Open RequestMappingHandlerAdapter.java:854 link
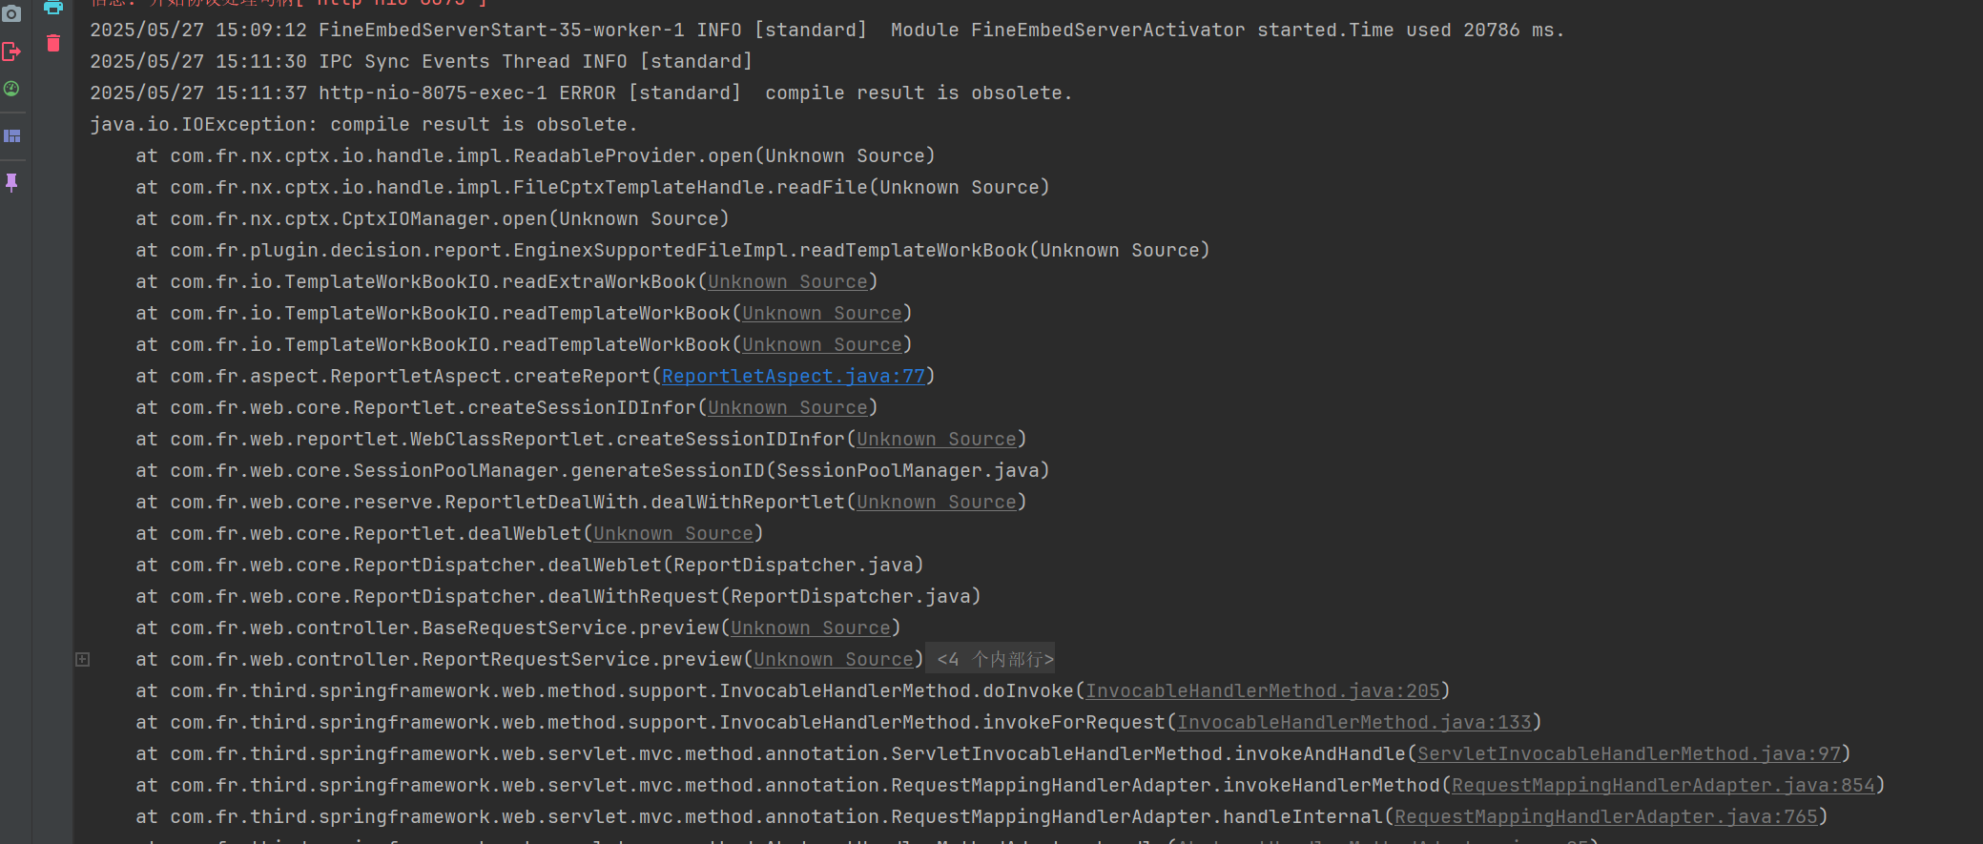The width and height of the screenshot is (1983, 844). [1663, 785]
